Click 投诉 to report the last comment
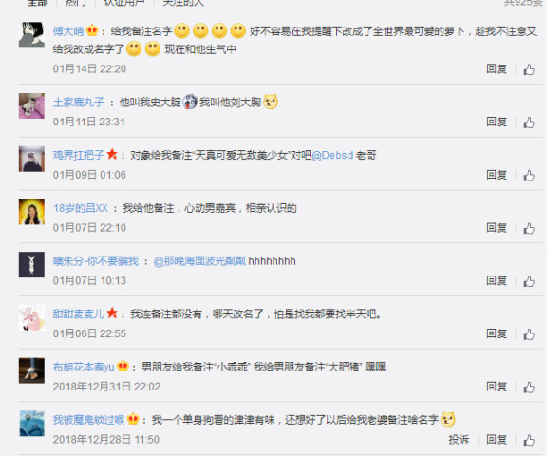The height and width of the screenshot is (456, 547). tap(459, 440)
